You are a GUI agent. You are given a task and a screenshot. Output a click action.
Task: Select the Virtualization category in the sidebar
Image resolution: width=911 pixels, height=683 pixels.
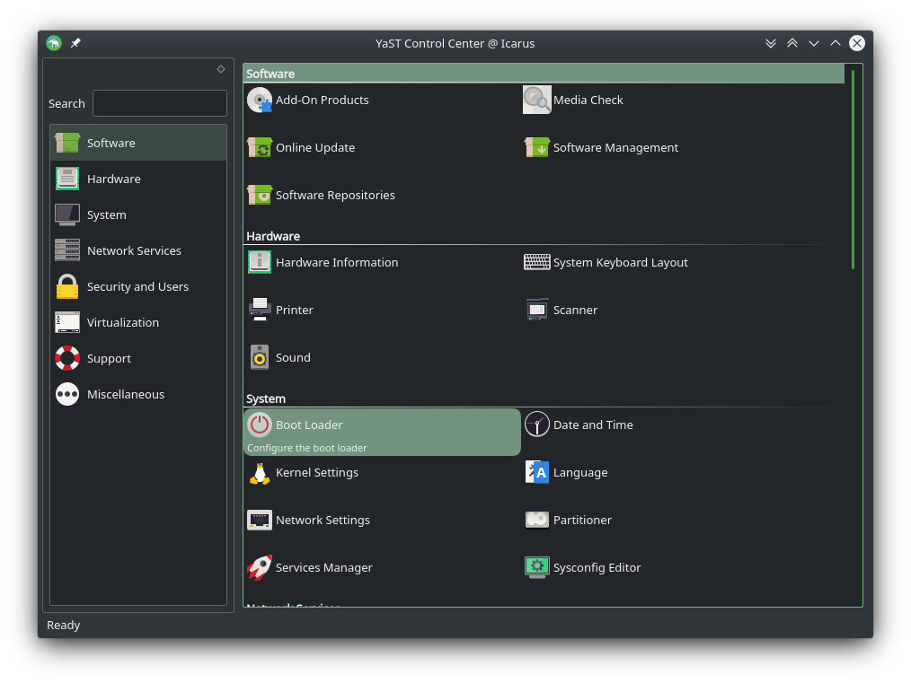123,322
